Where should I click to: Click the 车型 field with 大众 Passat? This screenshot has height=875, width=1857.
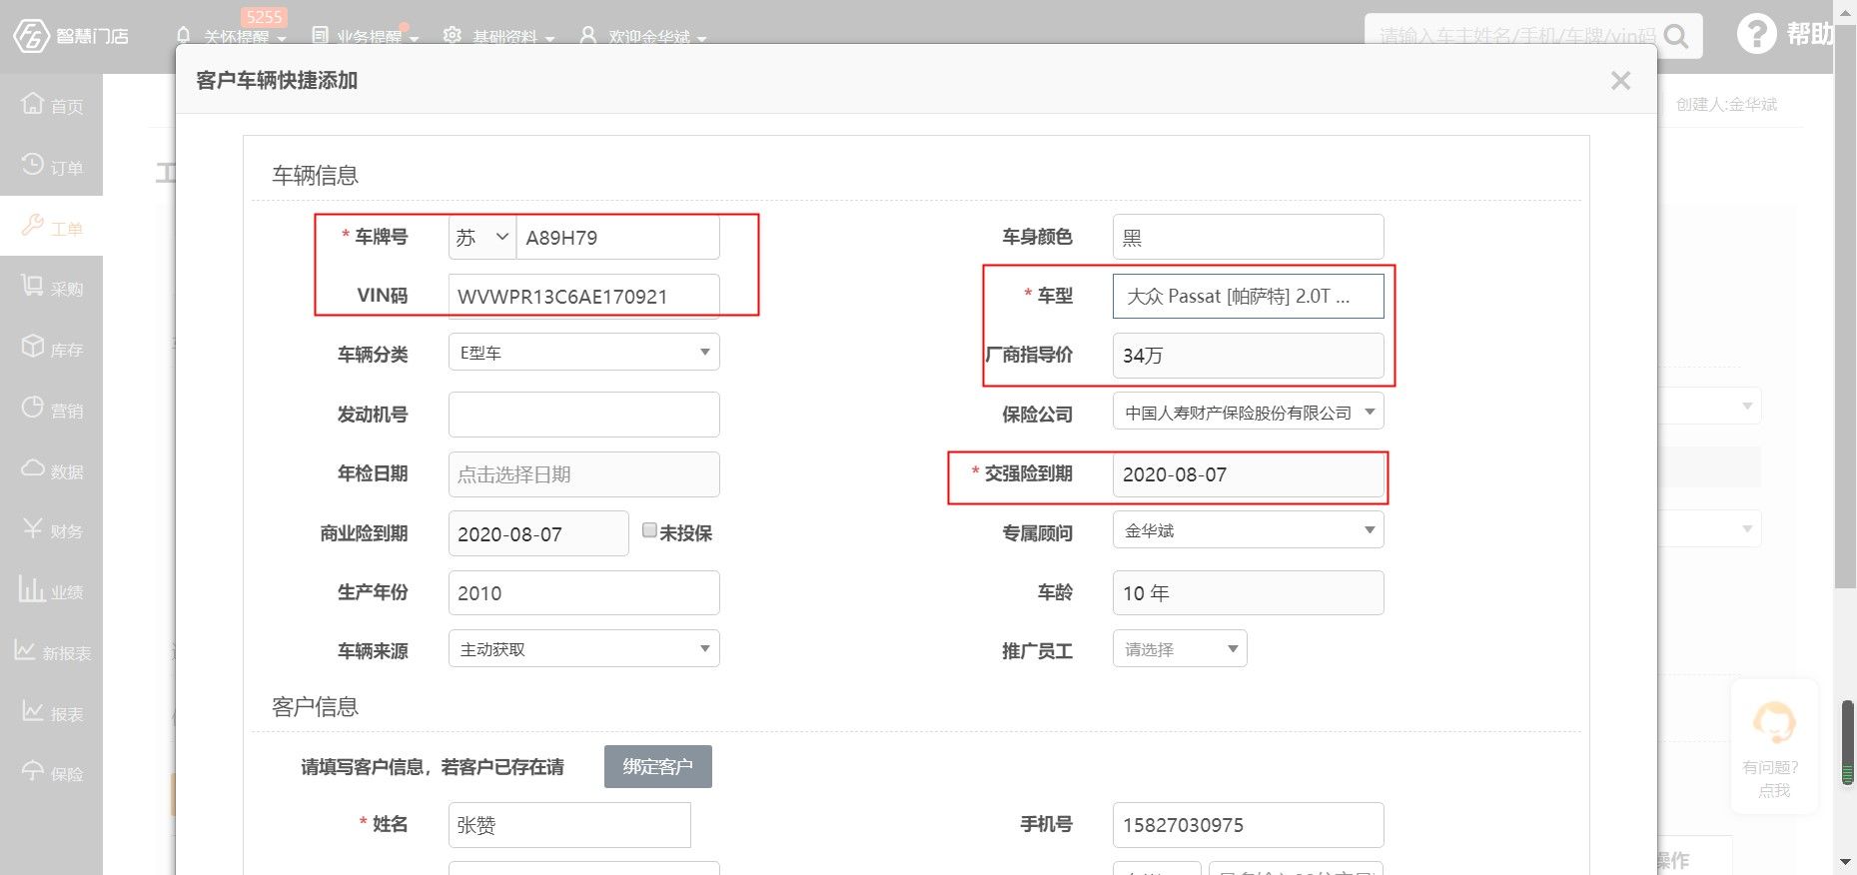pyautogui.click(x=1248, y=297)
